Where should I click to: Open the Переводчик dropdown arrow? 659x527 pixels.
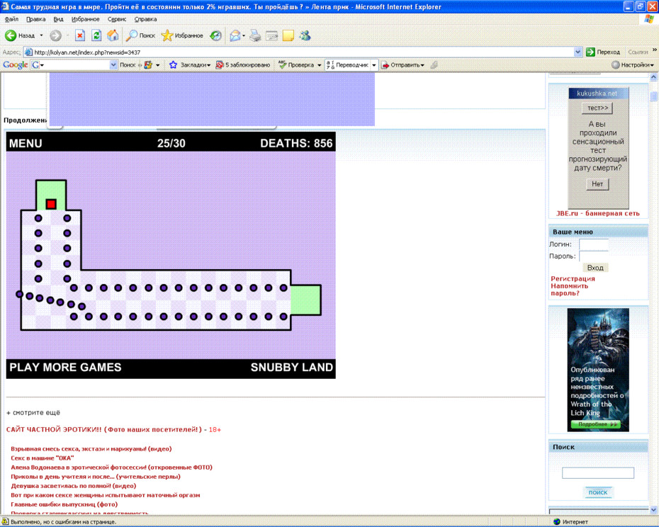coord(373,65)
